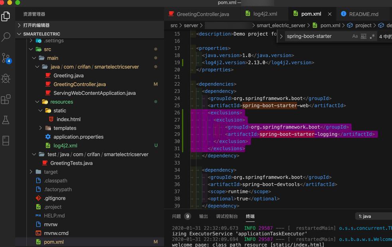Open application.properties in the file tree

(78, 137)
